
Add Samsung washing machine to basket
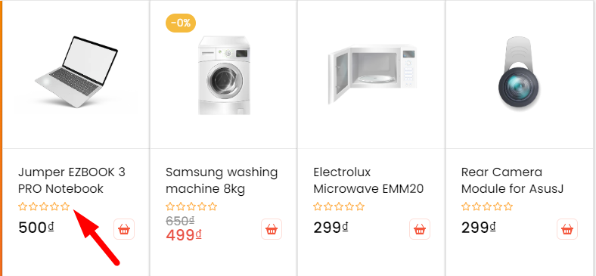[x=272, y=229]
